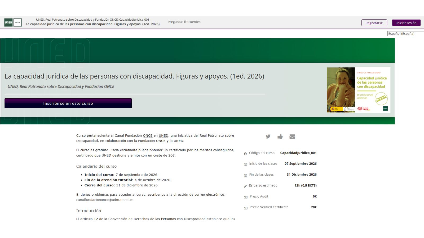The width and height of the screenshot is (424, 238).
Task: Click the 20€ Verified Certificate price
Action: (x=314, y=207)
